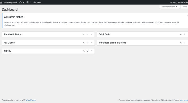Move Activity widget up

83,51
